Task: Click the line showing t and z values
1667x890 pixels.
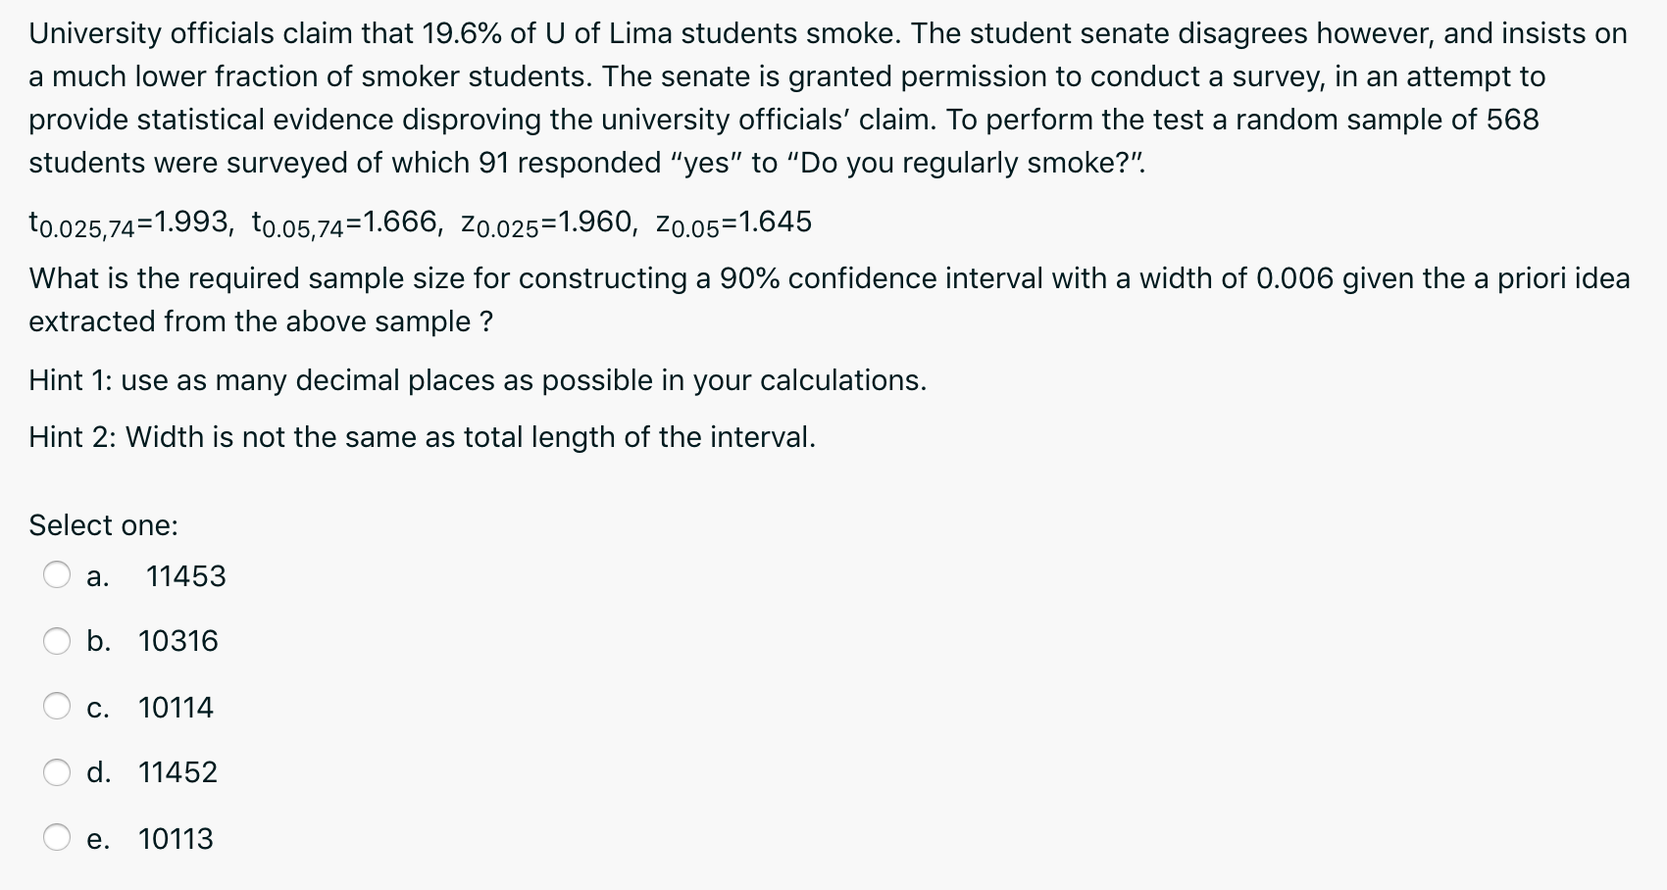Action: [x=420, y=222]
